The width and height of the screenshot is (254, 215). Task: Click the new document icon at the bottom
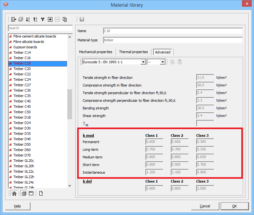click(x=41, y=193)
